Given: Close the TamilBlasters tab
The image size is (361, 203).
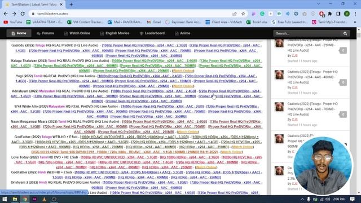Looking at the screenshot, I should tap(61, 5).
